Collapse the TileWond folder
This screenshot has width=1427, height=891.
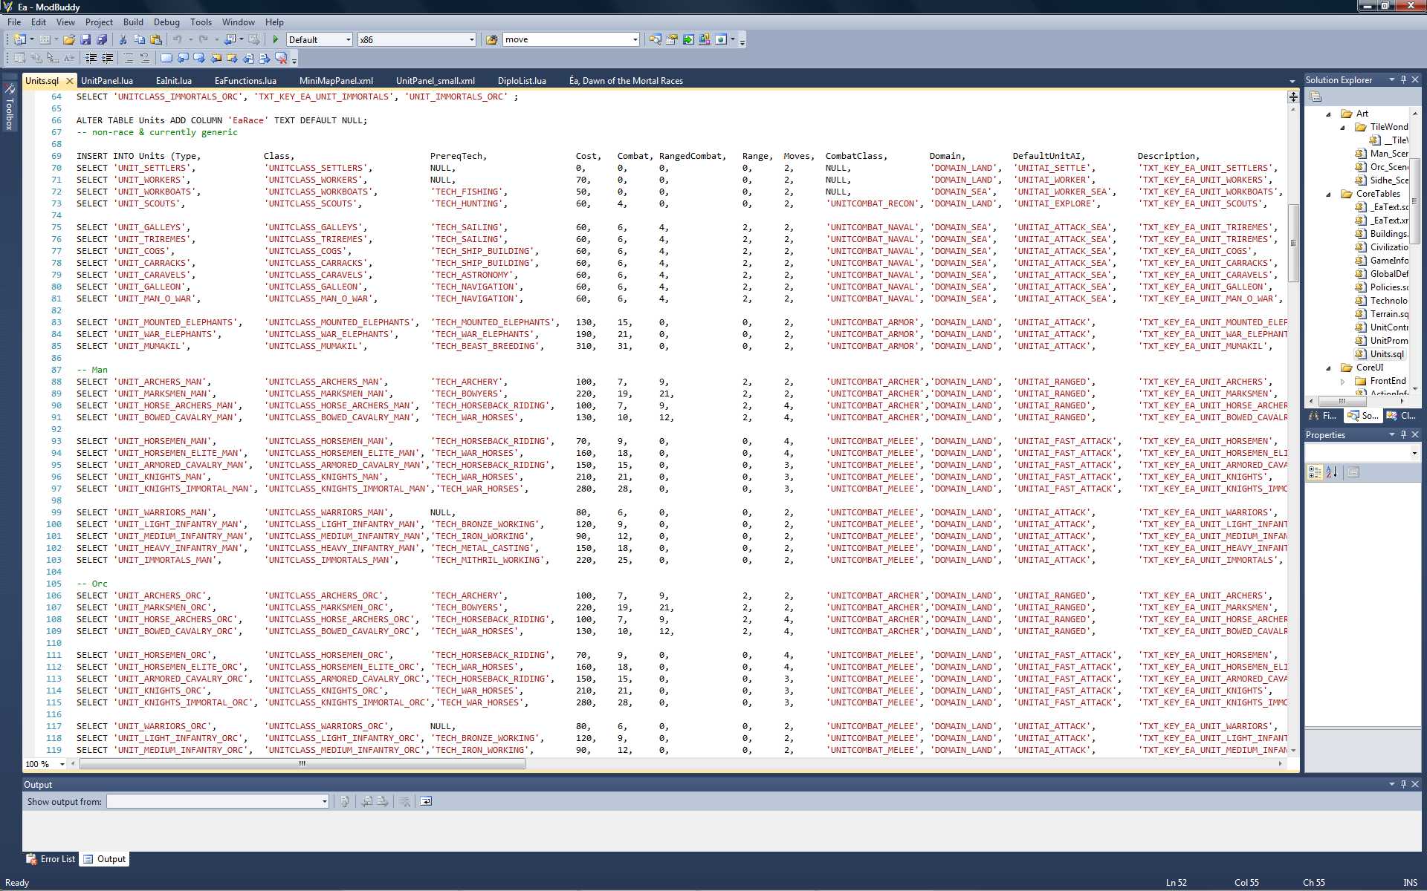1342,128
